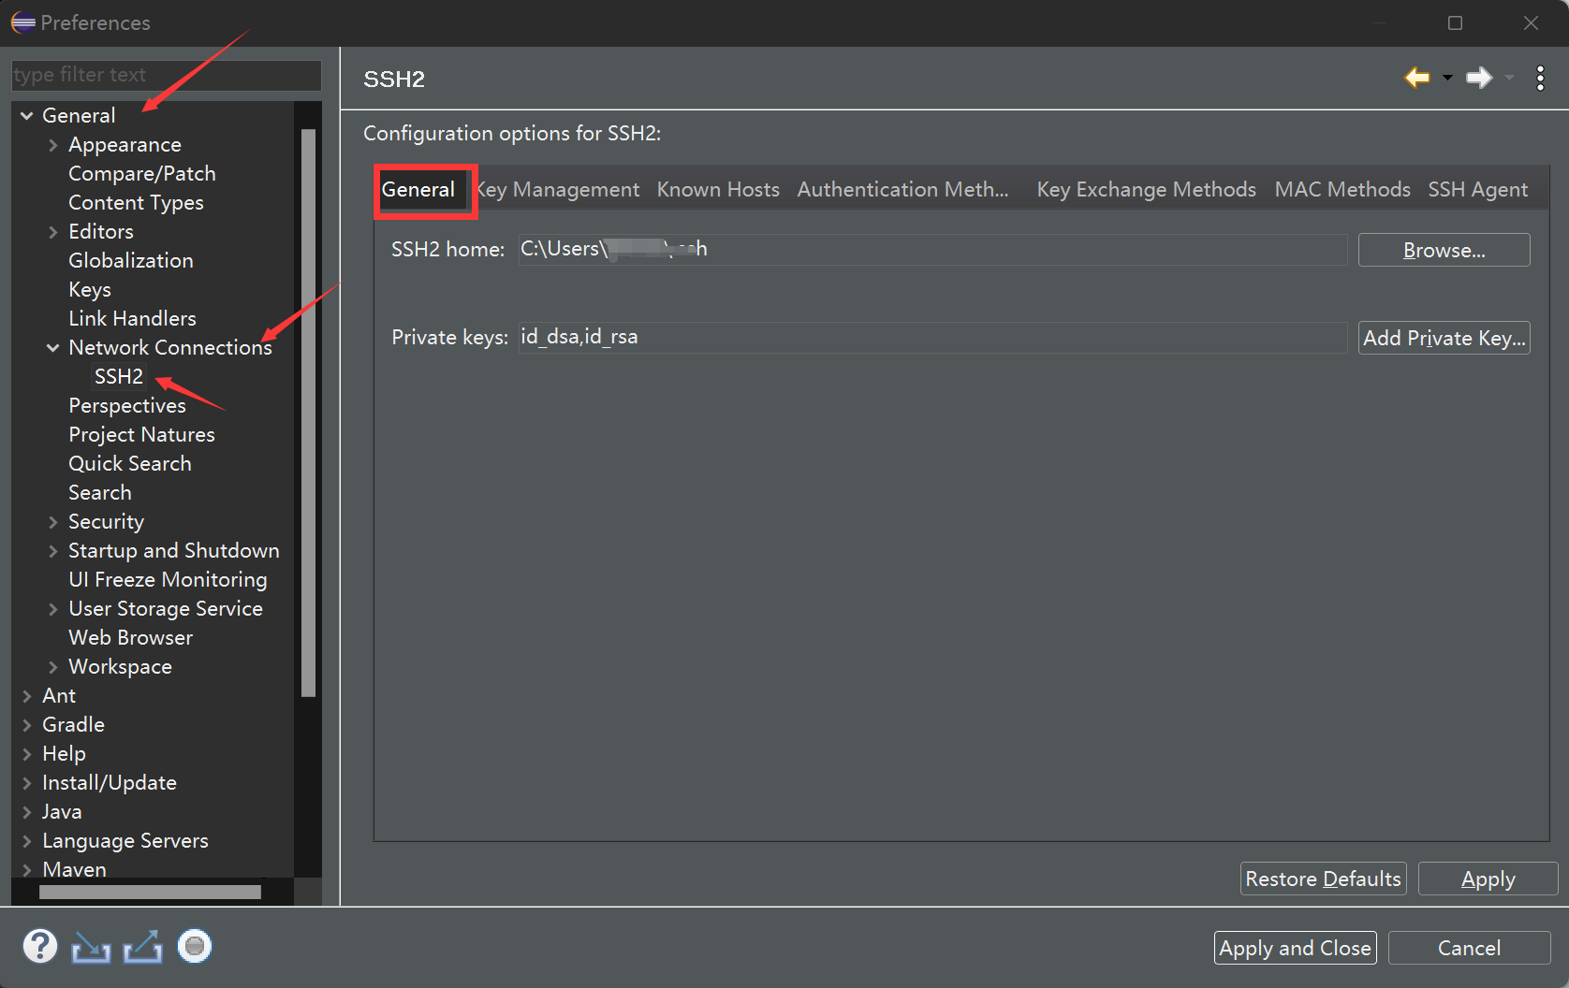Go forward with the white arrow

(x=1479, y=78)
